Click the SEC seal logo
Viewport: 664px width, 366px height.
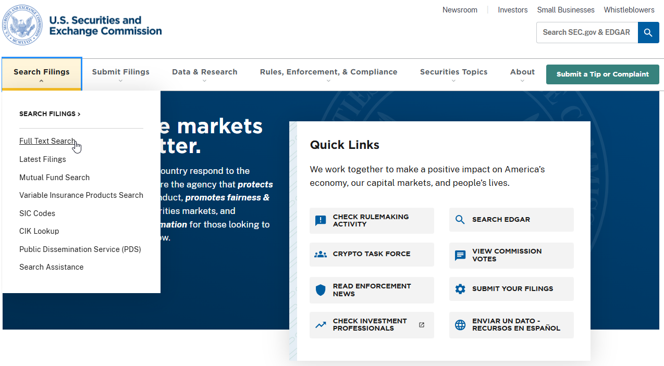pyautogui.click(x=22, y=24)
